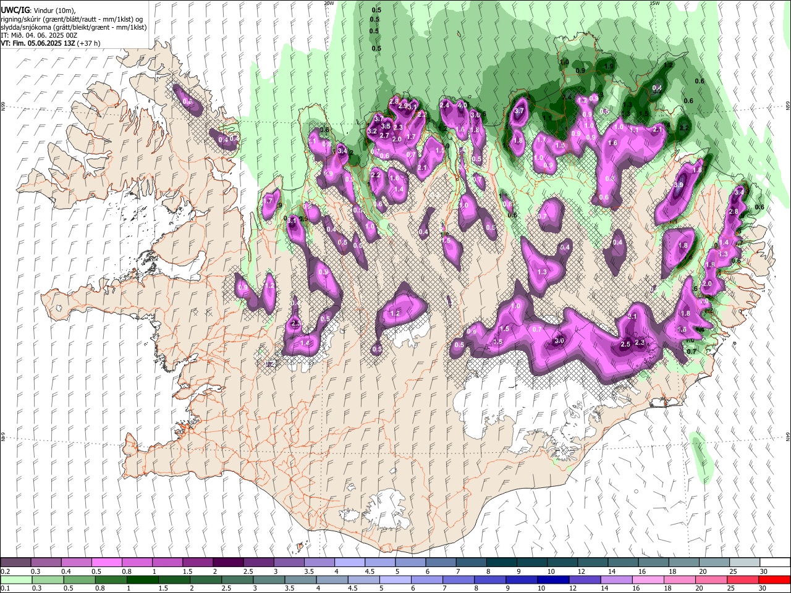
Task: Click the '2.7' snowfall value on the map
Action: point(384,135)
